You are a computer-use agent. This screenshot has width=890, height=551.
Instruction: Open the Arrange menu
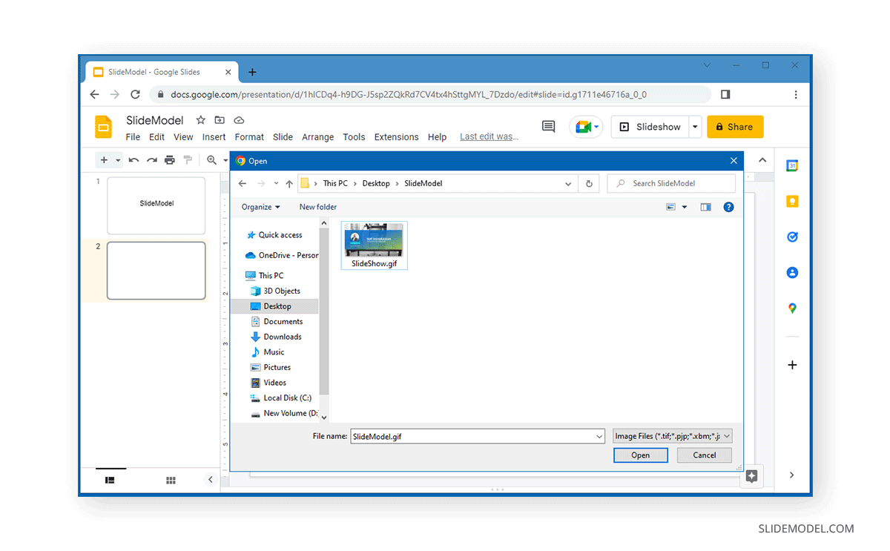tap(317, 137)
